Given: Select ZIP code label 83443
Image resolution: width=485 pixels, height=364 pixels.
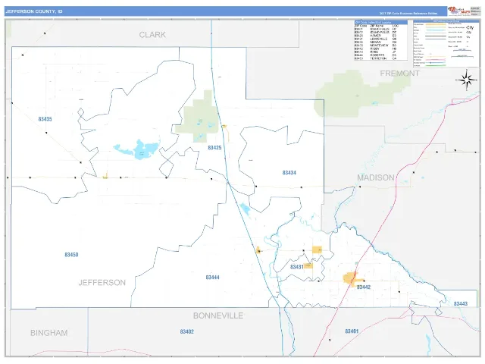Looking at the screenshot, I should coord(461,303).
